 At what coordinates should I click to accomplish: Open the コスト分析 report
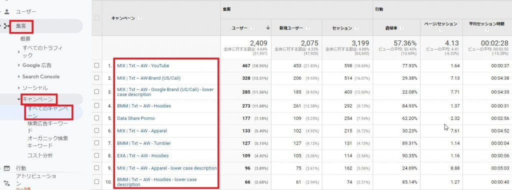coord(40,155)
